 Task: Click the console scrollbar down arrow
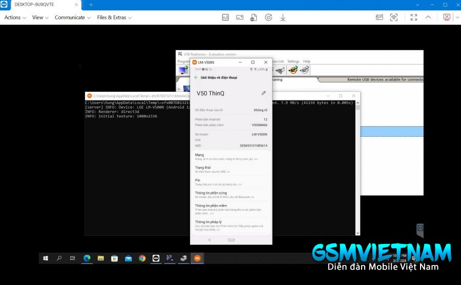click(358, 233)
